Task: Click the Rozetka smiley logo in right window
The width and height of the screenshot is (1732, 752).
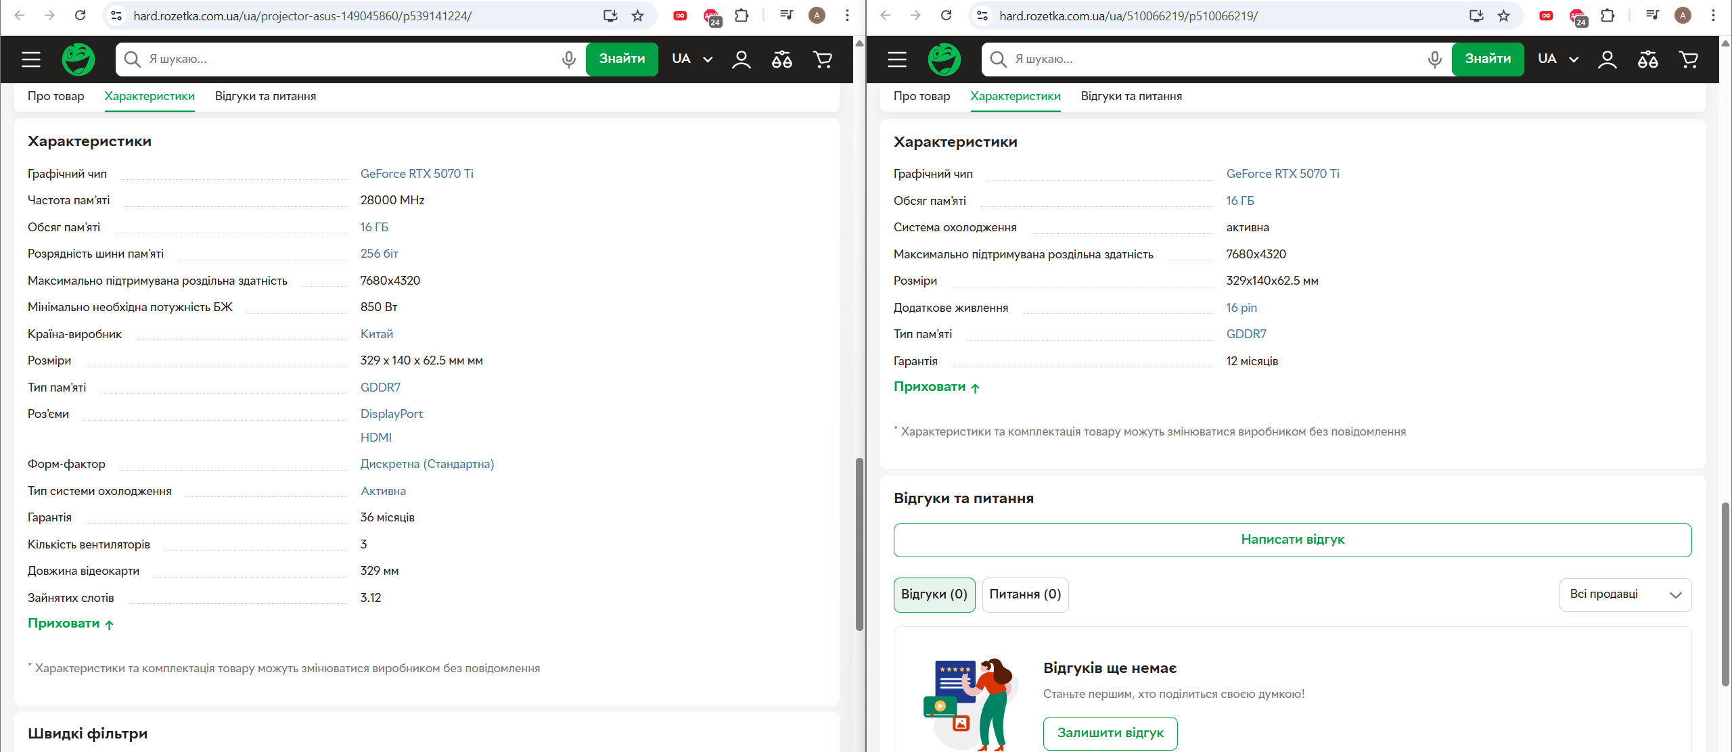Action: coord(944,60)
